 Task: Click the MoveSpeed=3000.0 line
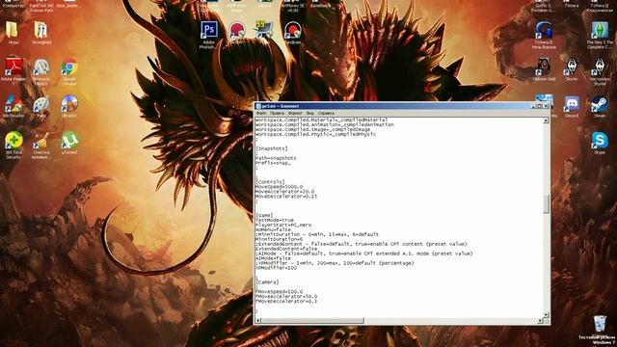click(x=279, y=187)
